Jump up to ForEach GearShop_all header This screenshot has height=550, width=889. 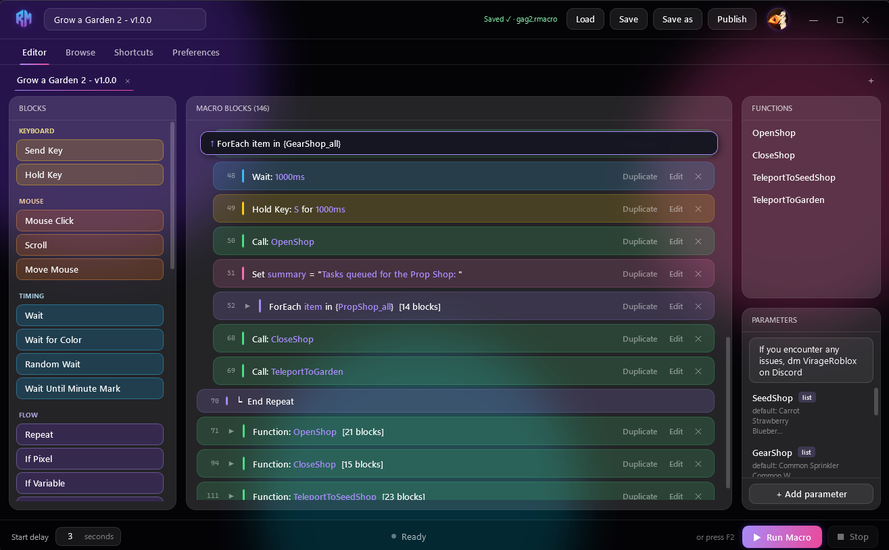coord(458,143)
